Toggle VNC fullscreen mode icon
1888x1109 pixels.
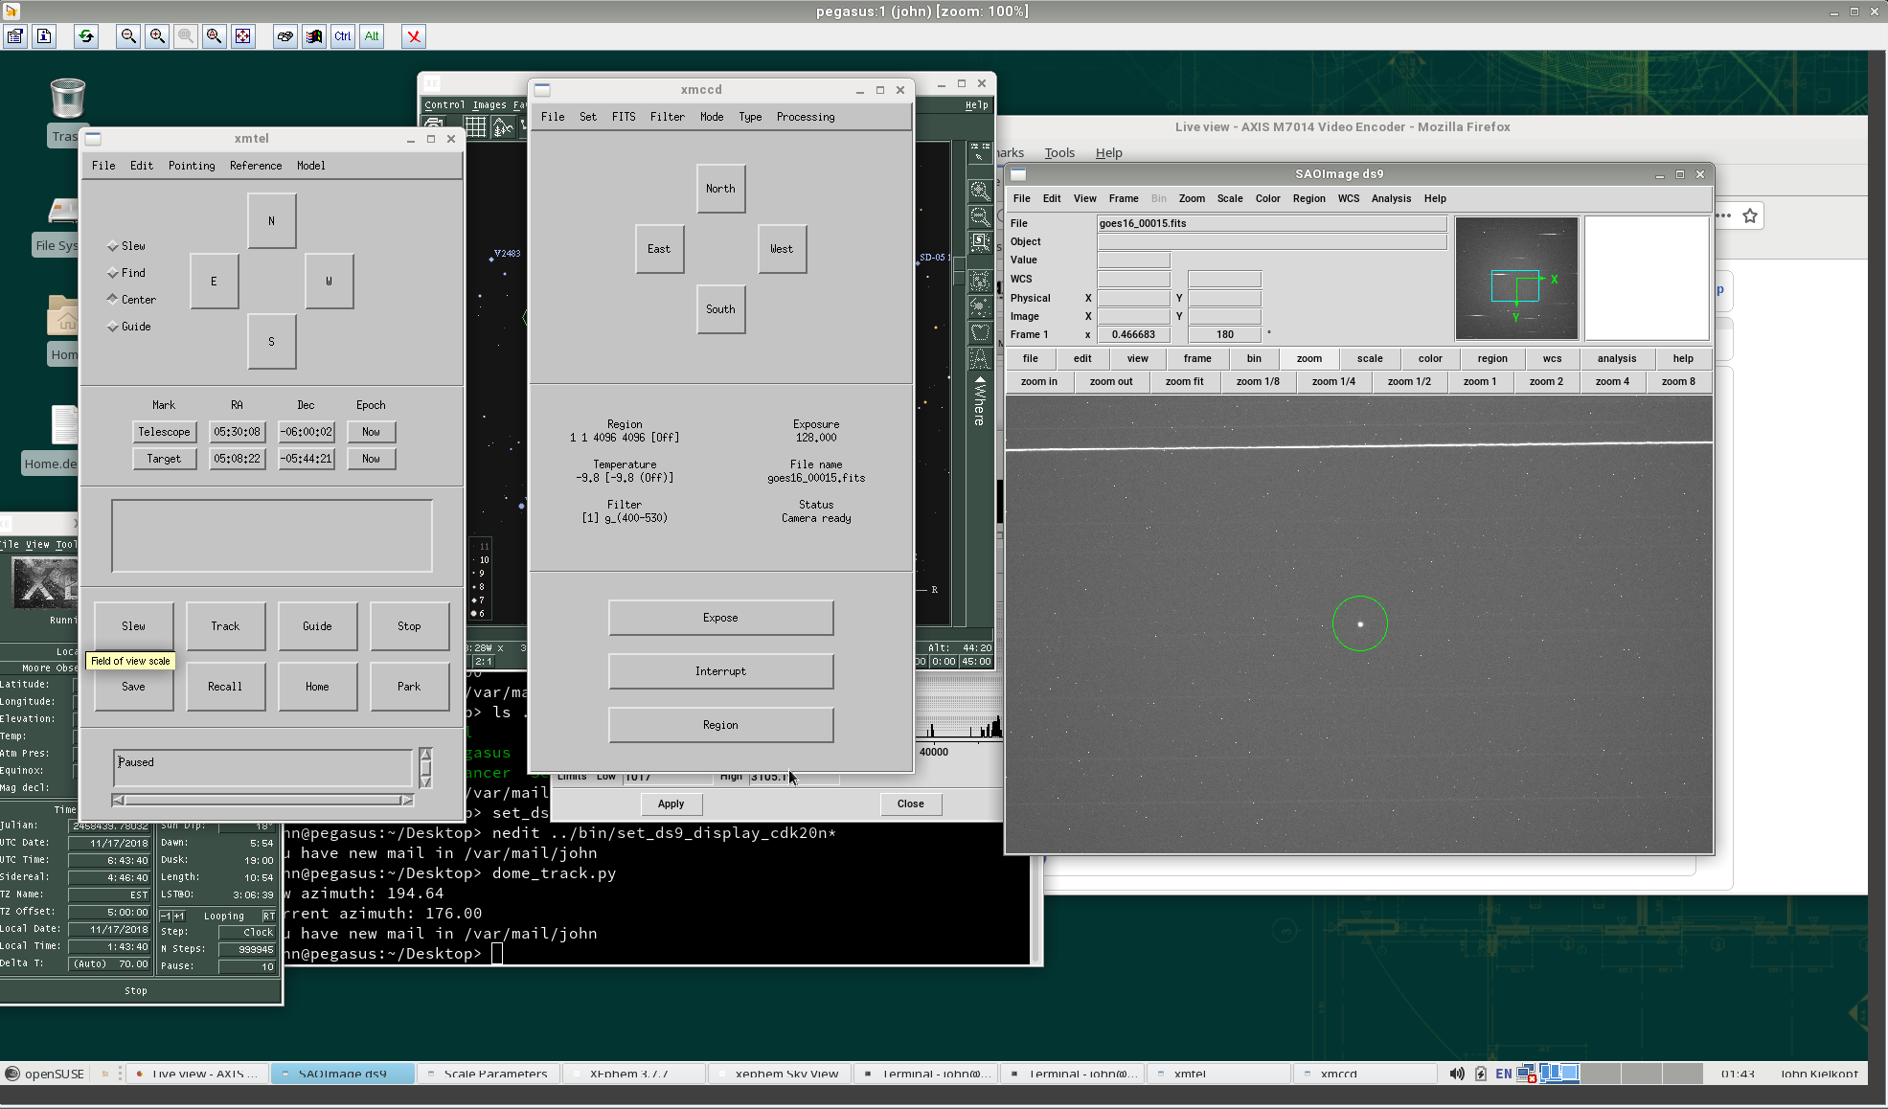[243, 36]
